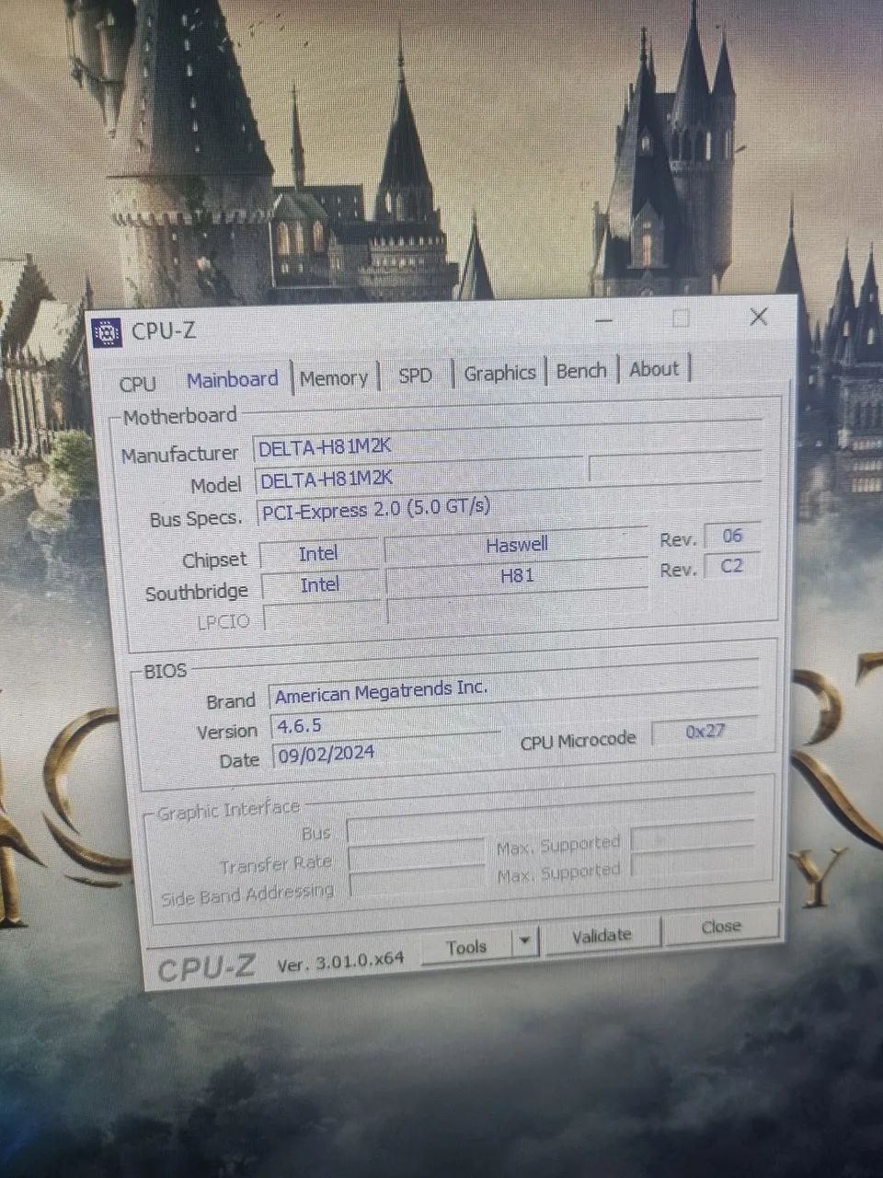Click the Tools button

(466, 947)
